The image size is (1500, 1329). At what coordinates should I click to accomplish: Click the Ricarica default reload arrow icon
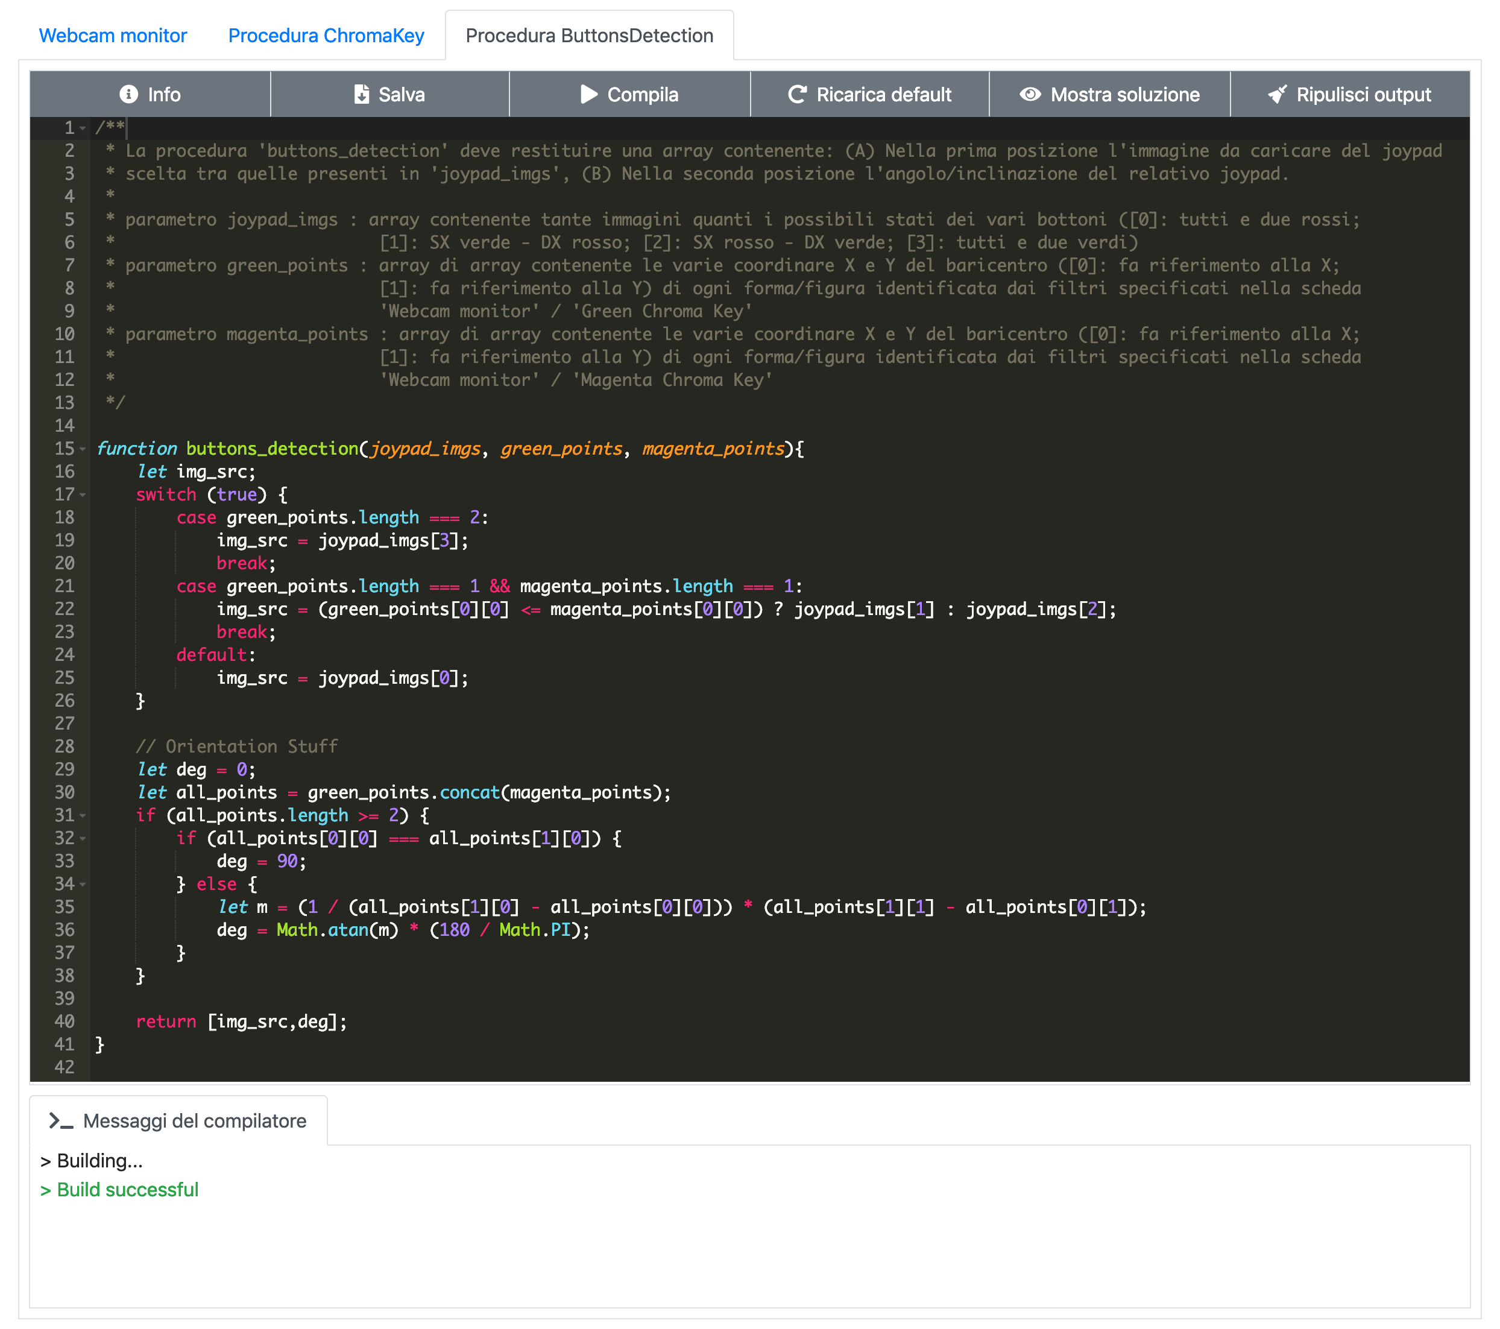click(797, 94)
